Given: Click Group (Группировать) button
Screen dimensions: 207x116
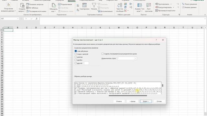Looking at the screenshot, I should point(162,4).
